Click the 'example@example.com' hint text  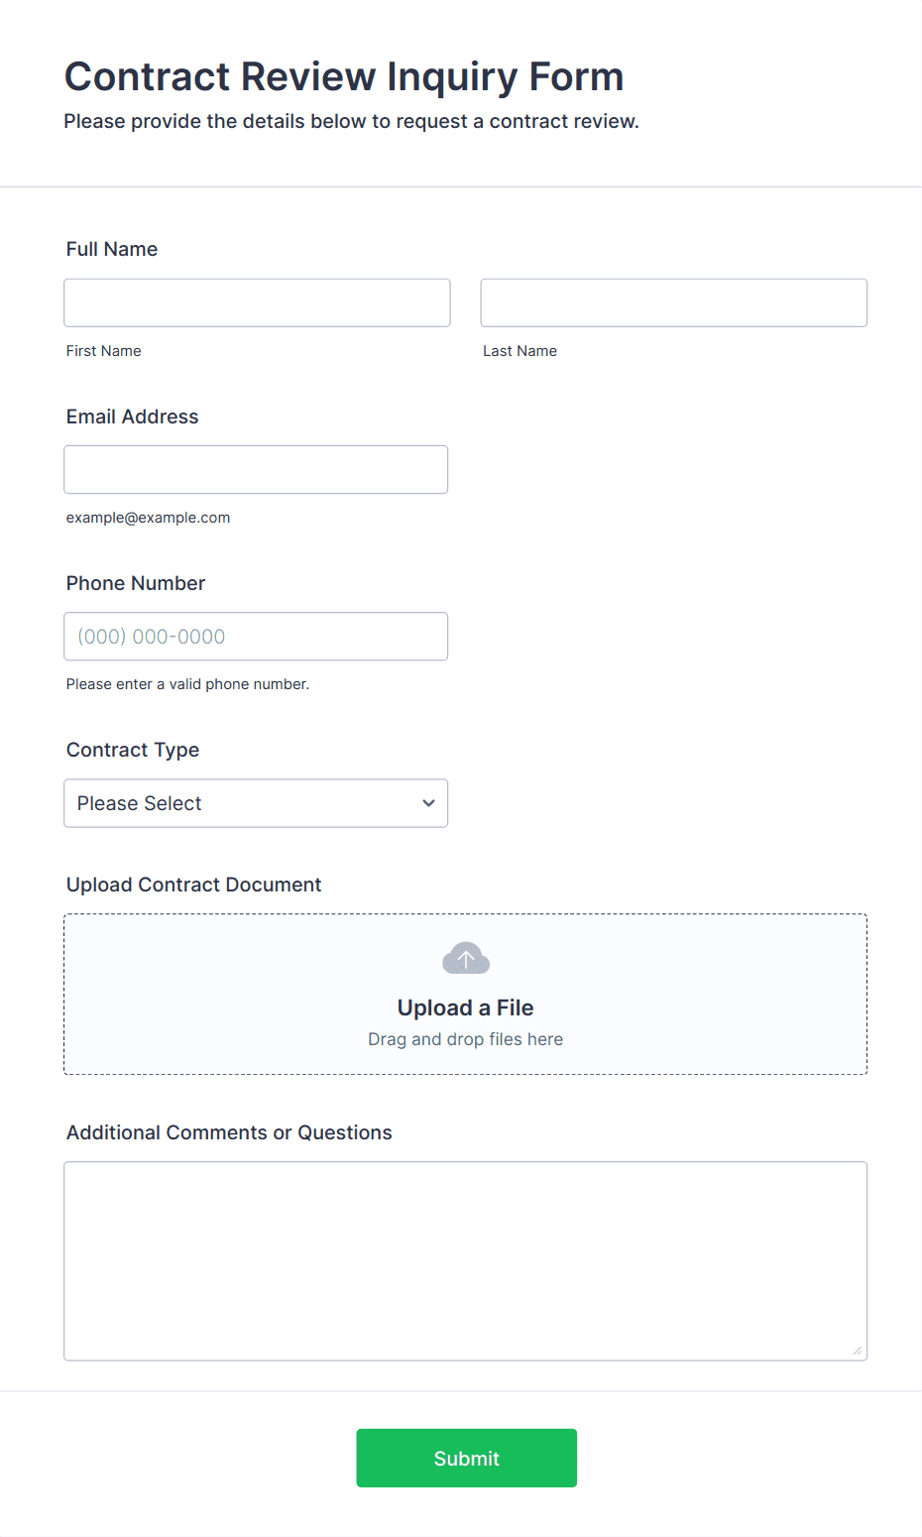click(148, 518)
